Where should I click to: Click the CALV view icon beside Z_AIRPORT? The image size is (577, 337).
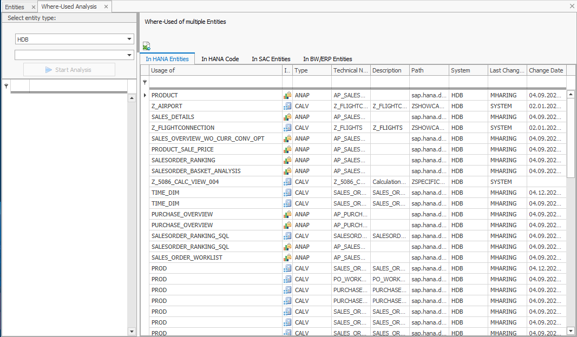coord(287,106)
